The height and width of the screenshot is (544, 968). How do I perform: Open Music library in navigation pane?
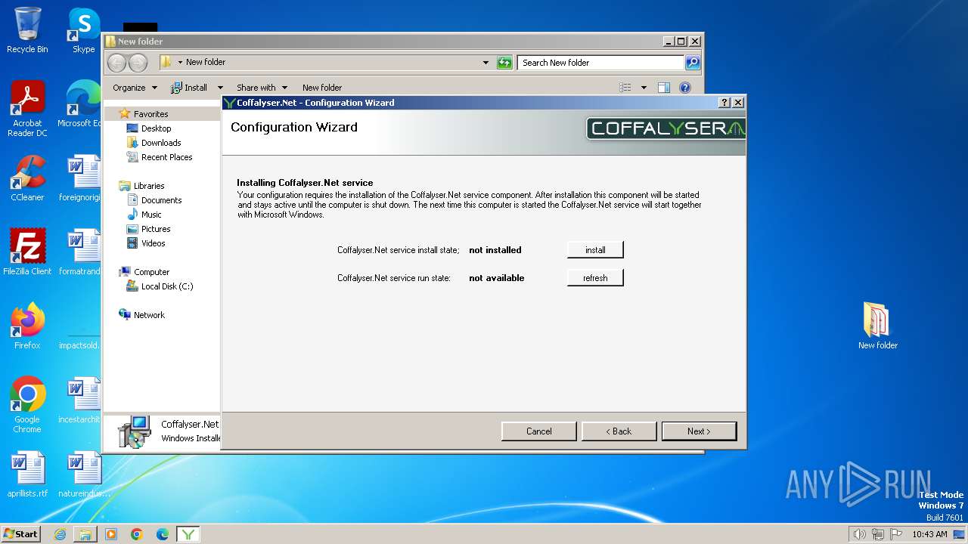[x=151, y=215]
